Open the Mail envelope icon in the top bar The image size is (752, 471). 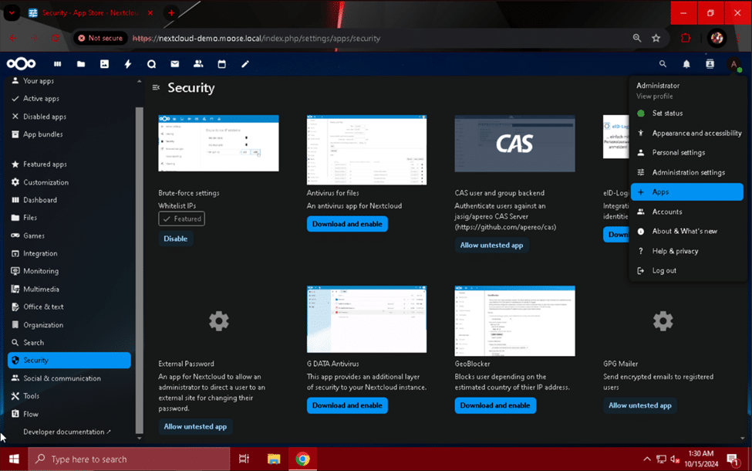click(175, 64)
